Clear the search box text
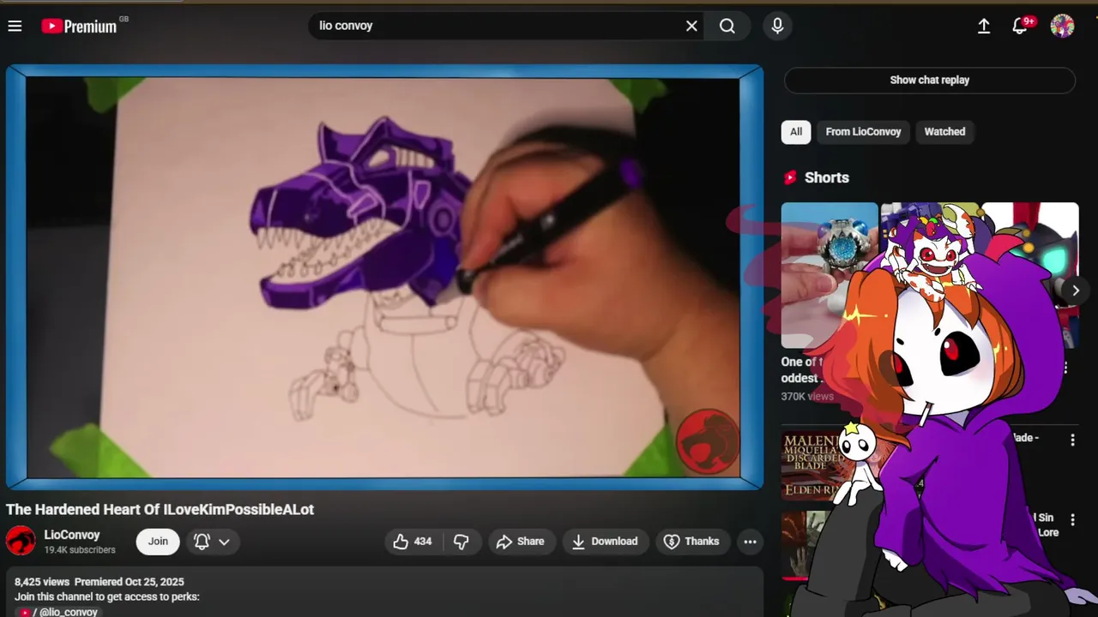This screenshot has height=617, width=1098. pyautogui.click(x=691, y=26)
